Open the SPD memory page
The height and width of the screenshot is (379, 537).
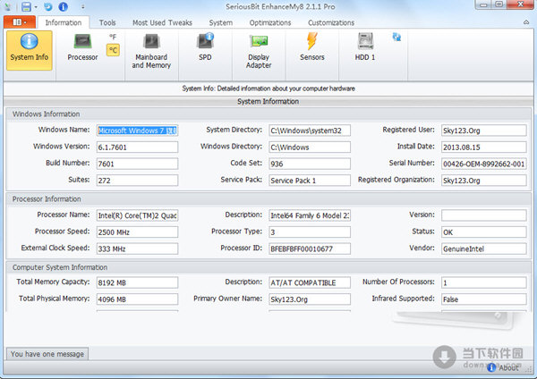pyautogui.click(x=205, y=48)
